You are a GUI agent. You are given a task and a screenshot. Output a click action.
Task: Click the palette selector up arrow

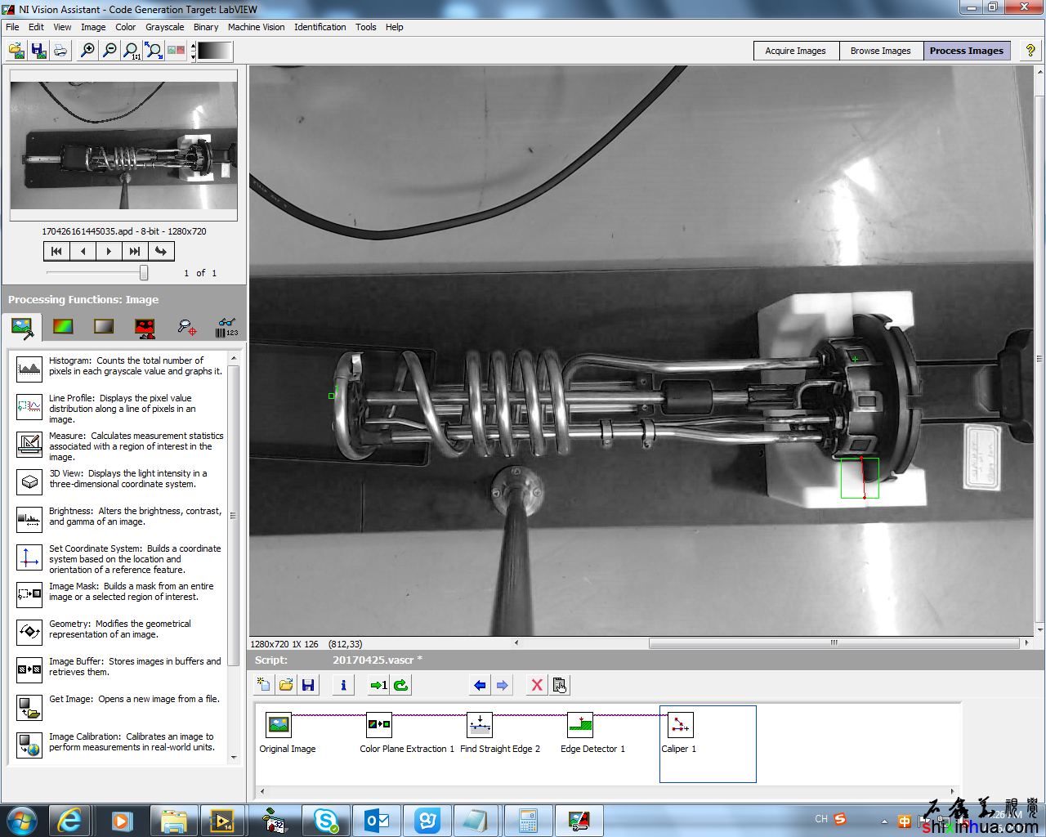pyautogui.click(x=193, y=46)
